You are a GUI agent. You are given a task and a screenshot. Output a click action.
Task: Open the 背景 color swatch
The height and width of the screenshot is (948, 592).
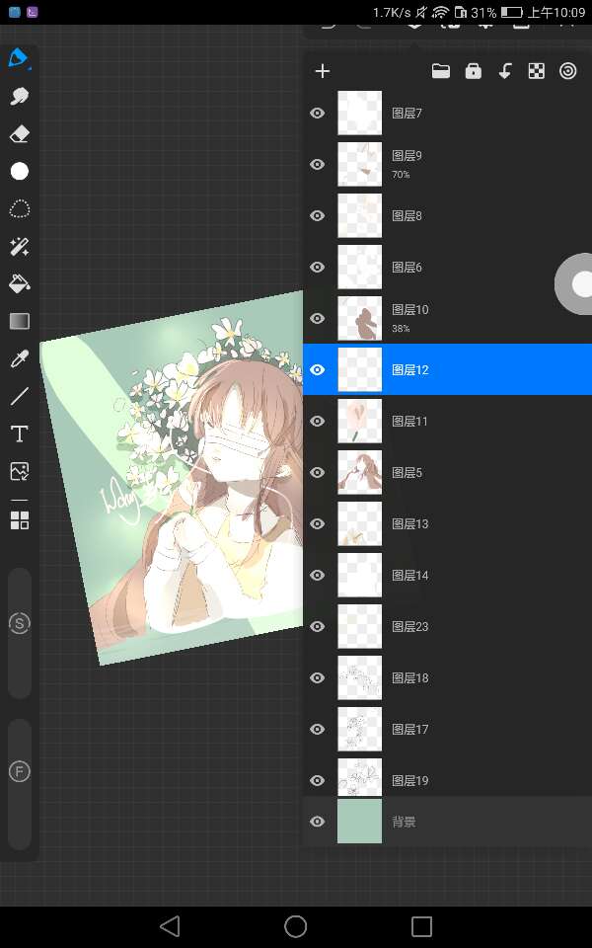[359, 821]
